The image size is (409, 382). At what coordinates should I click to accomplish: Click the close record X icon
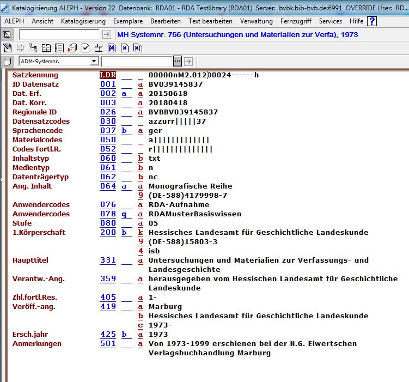(125, 48)
